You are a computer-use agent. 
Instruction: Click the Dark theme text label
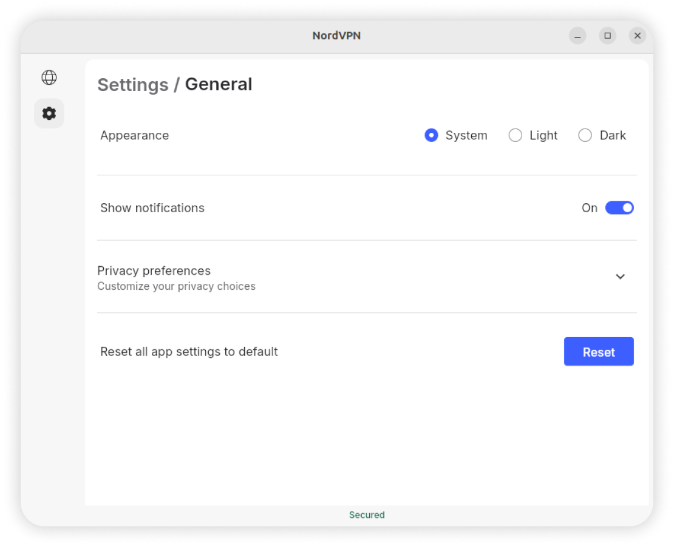pos(613,135)
